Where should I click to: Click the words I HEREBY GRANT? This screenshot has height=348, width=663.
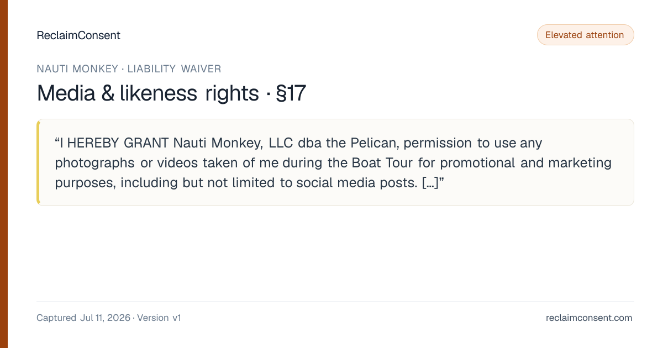(114, 143)
